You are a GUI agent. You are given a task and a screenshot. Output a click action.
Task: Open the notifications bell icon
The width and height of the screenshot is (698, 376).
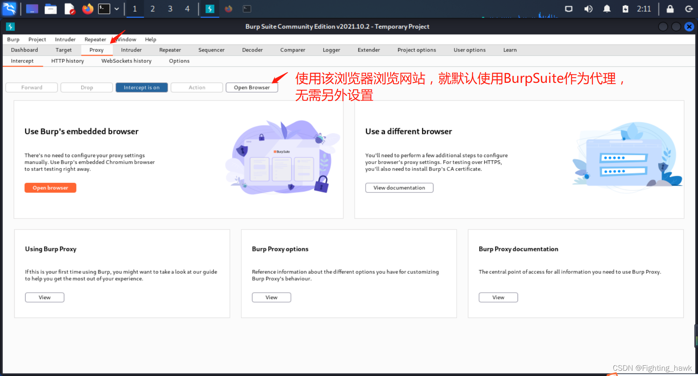tap(607, 9)
